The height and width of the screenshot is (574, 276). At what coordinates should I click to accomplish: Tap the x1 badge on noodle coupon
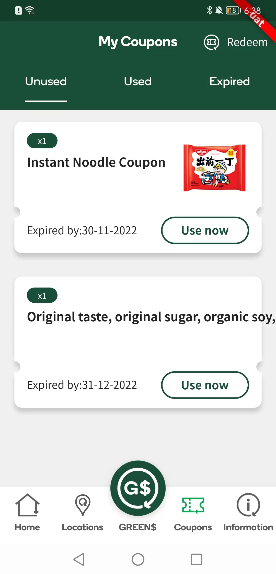[42, 141]
